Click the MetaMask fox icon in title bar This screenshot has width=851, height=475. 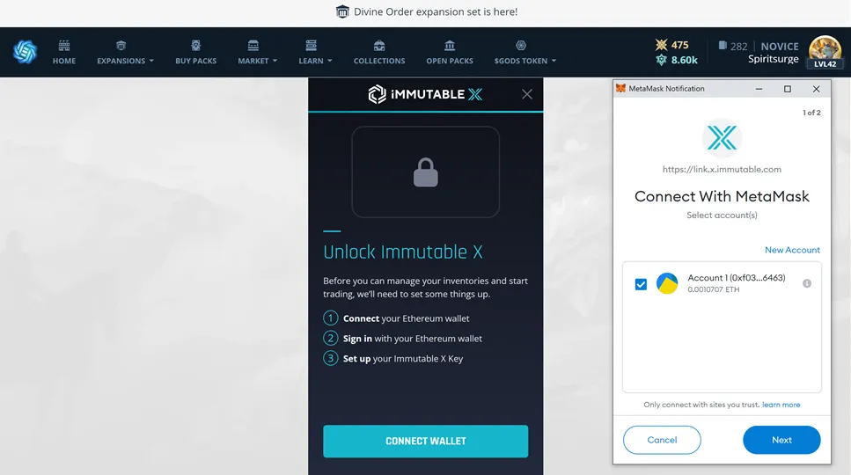(x=620, y=88)
